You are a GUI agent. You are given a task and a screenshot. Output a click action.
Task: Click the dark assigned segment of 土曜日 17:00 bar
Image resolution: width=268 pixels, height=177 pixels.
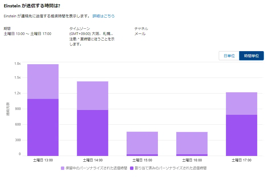tap(242, 135)
